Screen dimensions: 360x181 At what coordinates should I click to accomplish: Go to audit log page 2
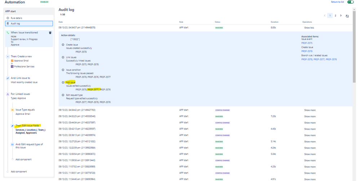pos(335,15)
